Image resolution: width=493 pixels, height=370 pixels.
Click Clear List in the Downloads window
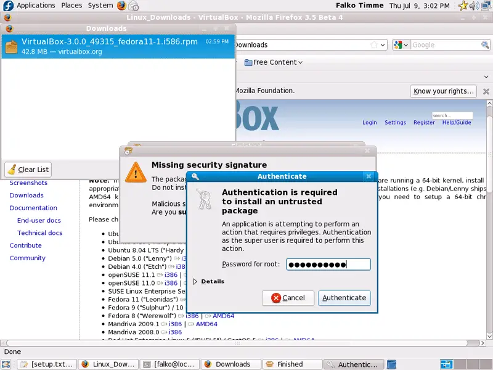(28, 169)
